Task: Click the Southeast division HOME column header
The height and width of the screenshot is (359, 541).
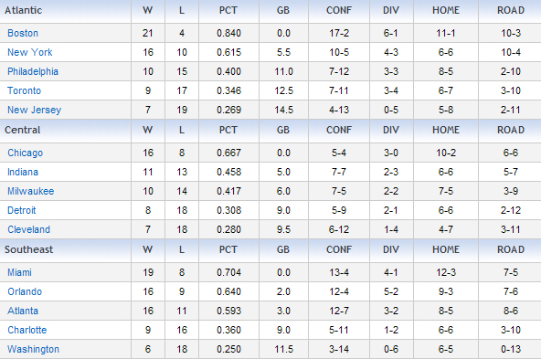Action: click(x=446, y=249)
